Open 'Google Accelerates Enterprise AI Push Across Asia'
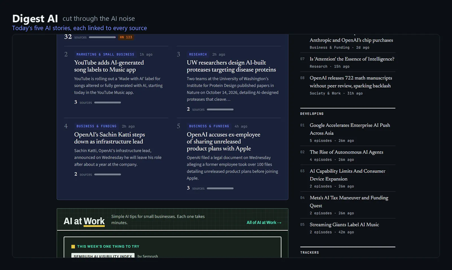This screenshot has width=452, height=270. pyautogui.click(x=350, y=129)
